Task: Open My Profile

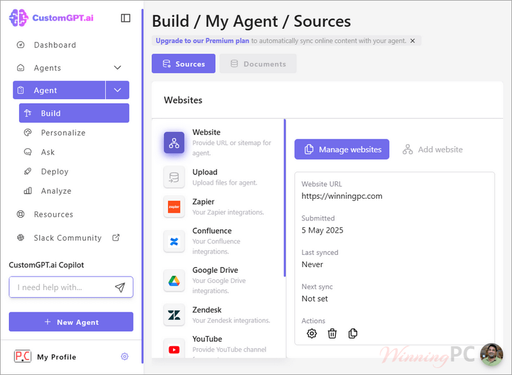Action: coord(56,357)
